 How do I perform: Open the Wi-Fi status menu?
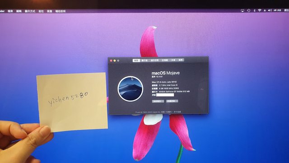260,10
